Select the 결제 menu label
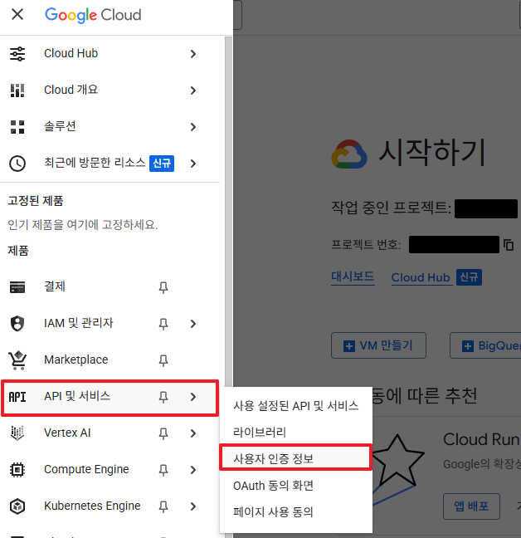Viewport: 521px width, 538px height. [x=55, y=286]
